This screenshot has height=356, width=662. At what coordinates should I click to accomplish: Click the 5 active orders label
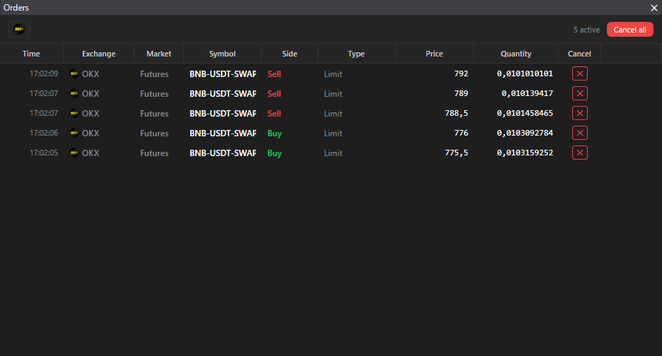point(586,30)
